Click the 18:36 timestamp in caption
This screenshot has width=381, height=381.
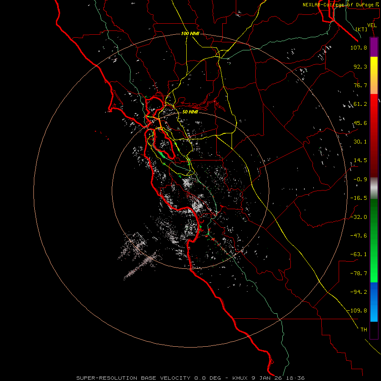coord(295,378)
